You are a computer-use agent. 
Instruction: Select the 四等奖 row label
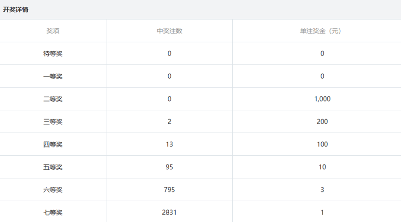click(x=53, y=145)
